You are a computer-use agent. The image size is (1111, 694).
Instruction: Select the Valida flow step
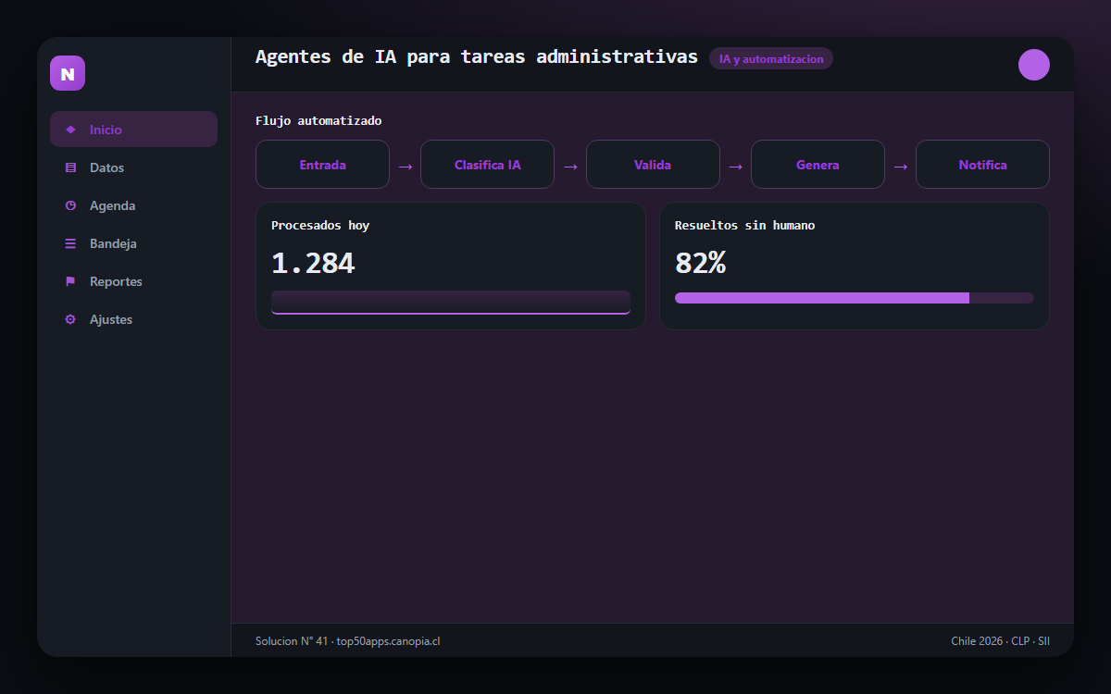point(653,165)
